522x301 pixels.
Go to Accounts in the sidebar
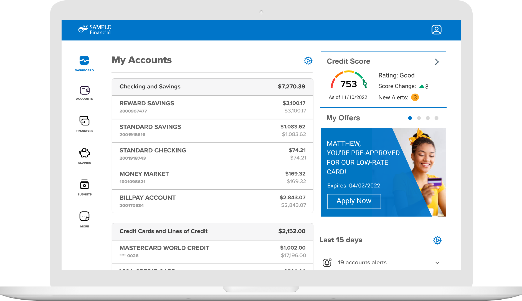[x=85, y=91]
